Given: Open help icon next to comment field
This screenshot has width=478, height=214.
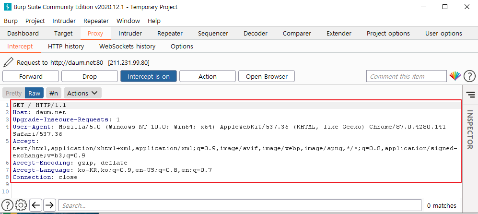Looking at the screenshot, I should point(469,76).
